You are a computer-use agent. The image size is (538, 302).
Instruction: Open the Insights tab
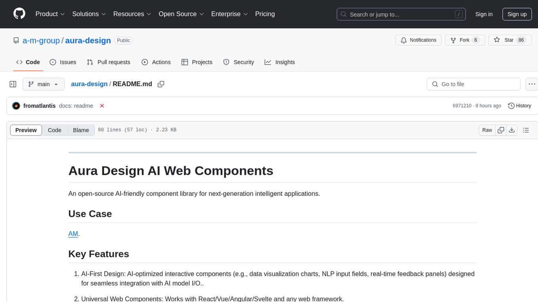click(280, 62)
